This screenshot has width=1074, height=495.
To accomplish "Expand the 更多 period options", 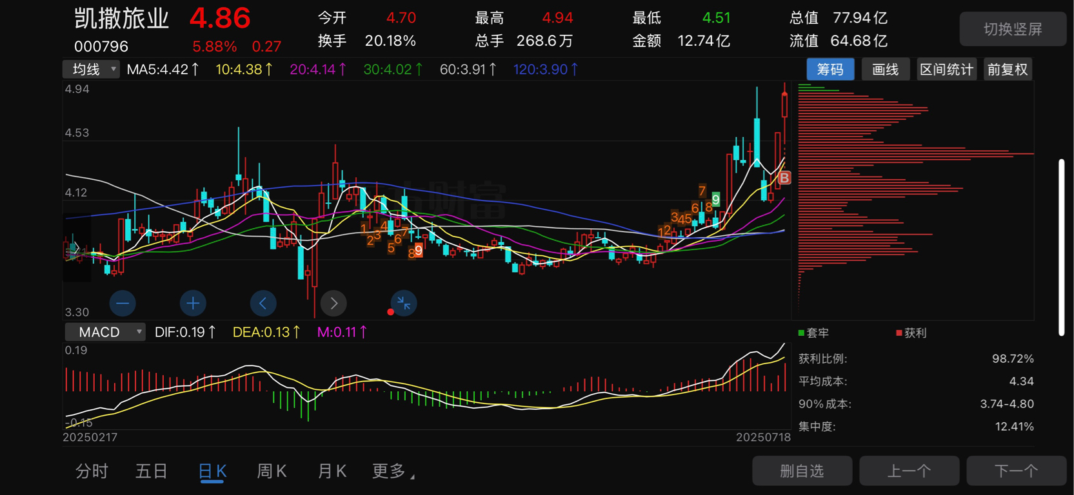I will [x=393, y=471].
